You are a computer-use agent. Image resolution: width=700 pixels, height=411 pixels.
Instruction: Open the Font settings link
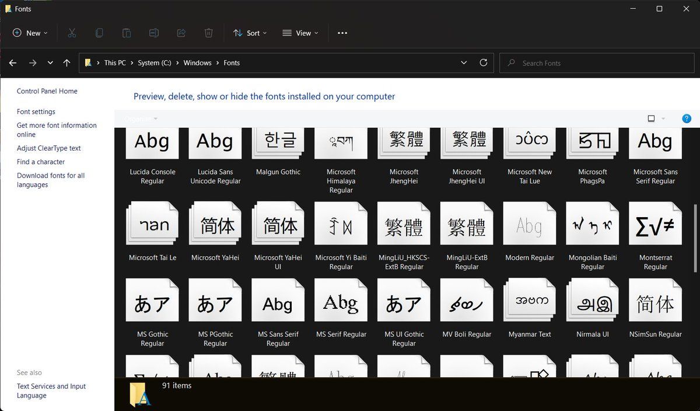(36, 112)
